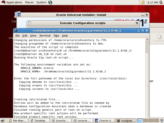
Task: Open the Terminal menu in menubar
Action: (45, 36)
